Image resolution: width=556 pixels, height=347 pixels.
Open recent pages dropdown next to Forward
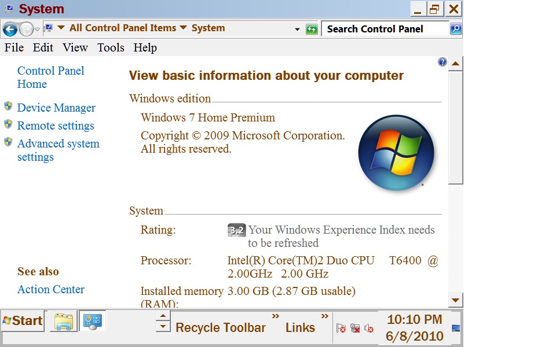37,29
